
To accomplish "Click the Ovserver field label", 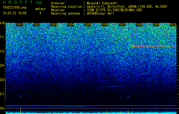I will (x=58, y=3).
